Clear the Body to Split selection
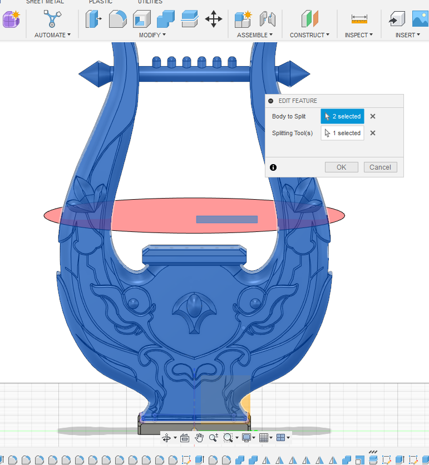This screenshot has width=429, height=465. (373, 116)
